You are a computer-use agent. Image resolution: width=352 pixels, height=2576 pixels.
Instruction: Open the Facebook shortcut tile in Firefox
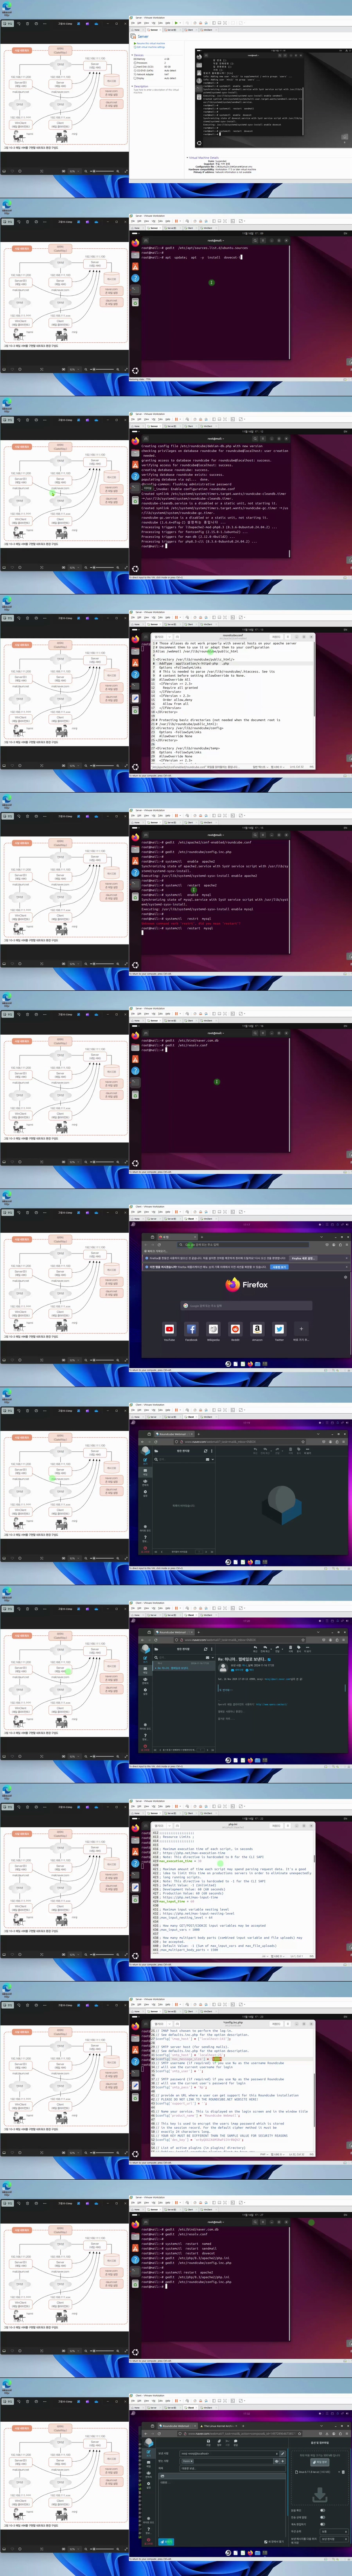pyautogui.click(x=191, y=1329)
